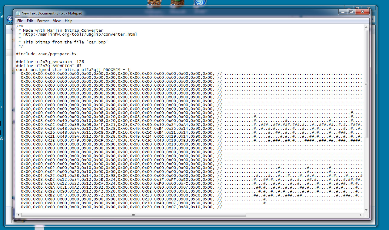Click the data row starting 0x00,0x04,0x22,0x21
The height and width of the screenshot is (230, 389).
tap(191, 176)
